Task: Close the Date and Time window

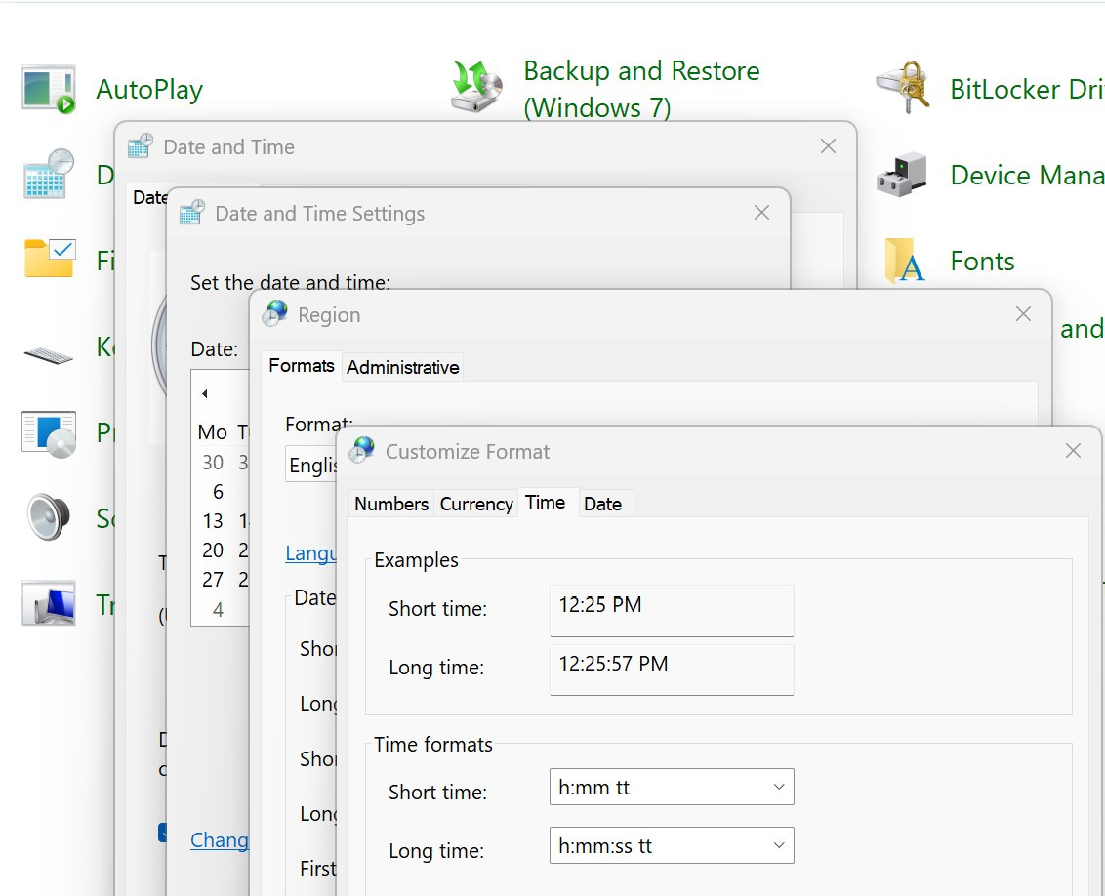Action: [828, 145]
